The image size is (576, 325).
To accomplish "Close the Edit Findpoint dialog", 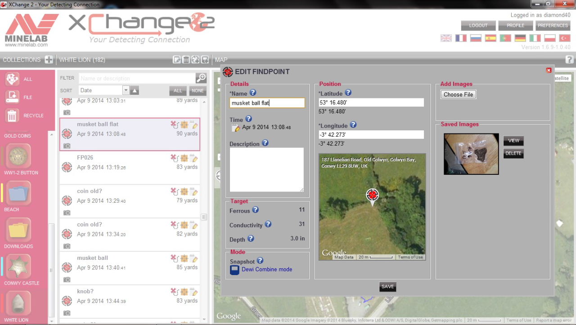I will [549, 70].
